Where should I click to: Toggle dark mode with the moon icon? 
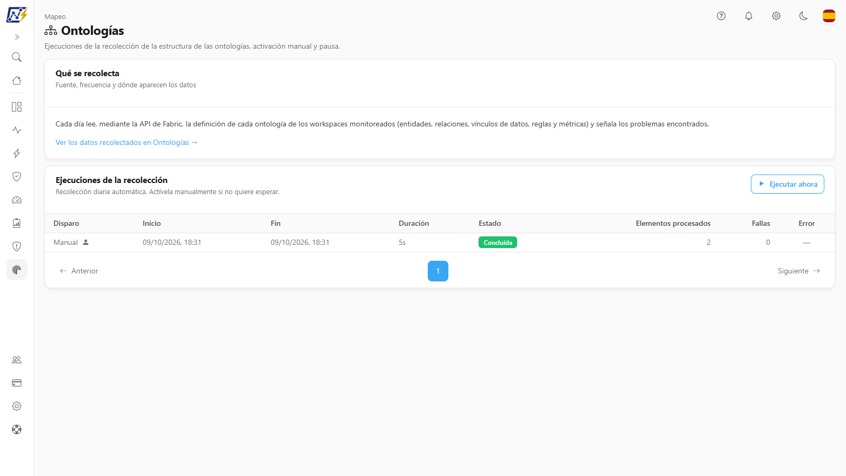[x=804, y=16]
